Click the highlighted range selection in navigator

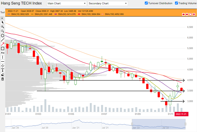pyautogui.click(x=159, y=124)
